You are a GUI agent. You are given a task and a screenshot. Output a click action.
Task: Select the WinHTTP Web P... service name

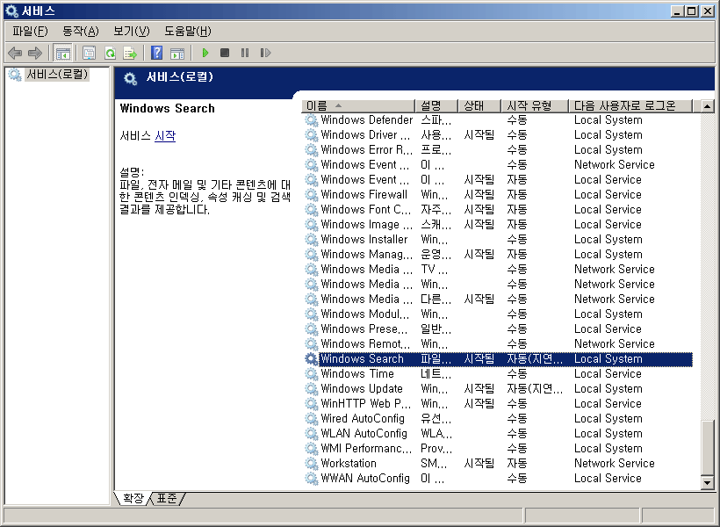point(365,404)
